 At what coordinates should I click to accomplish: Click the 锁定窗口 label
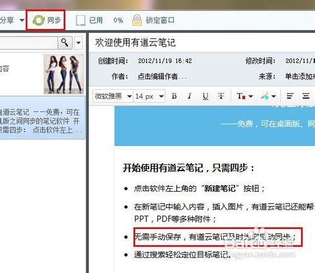coord(160,20)
